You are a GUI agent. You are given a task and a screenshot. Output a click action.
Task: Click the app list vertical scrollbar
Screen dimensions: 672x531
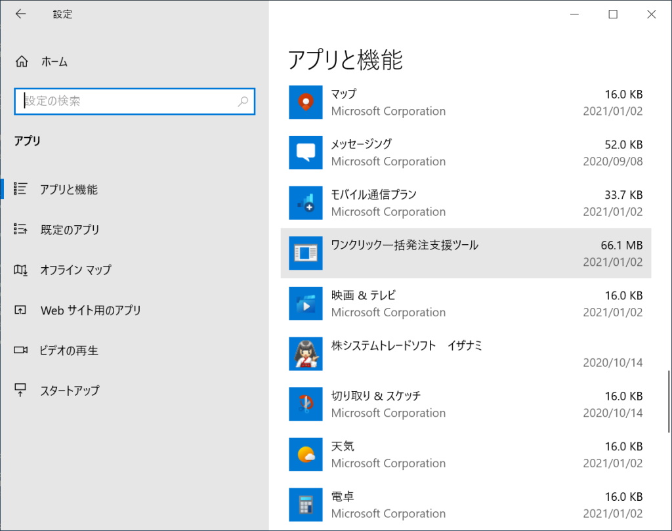pos(669,402)
